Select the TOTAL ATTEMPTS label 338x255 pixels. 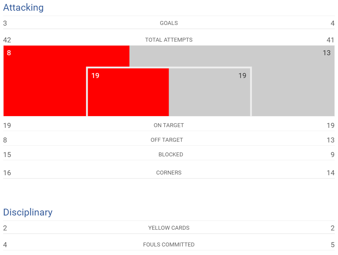(x=169, y=40)
